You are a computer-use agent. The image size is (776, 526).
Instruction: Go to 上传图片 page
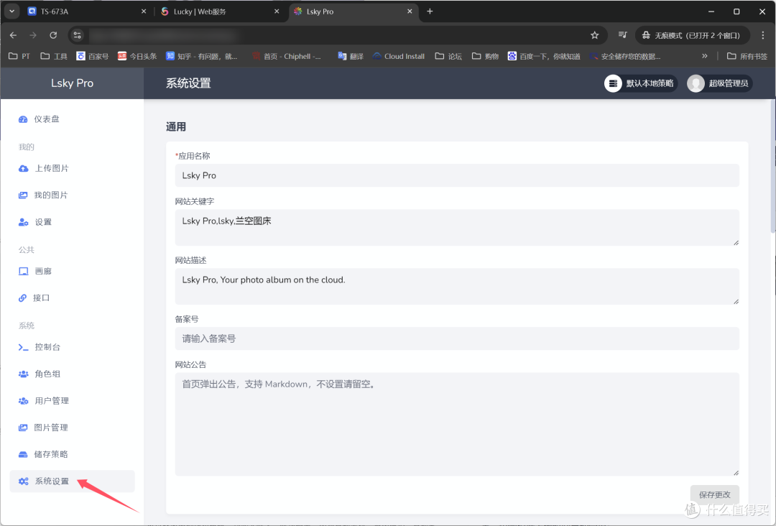pos(73,169)
